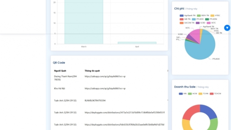Viewport: 231px width, 130px height.
Task: Toggle PTLXDN legend entry in Chi phí
Action: pos(211,19)
